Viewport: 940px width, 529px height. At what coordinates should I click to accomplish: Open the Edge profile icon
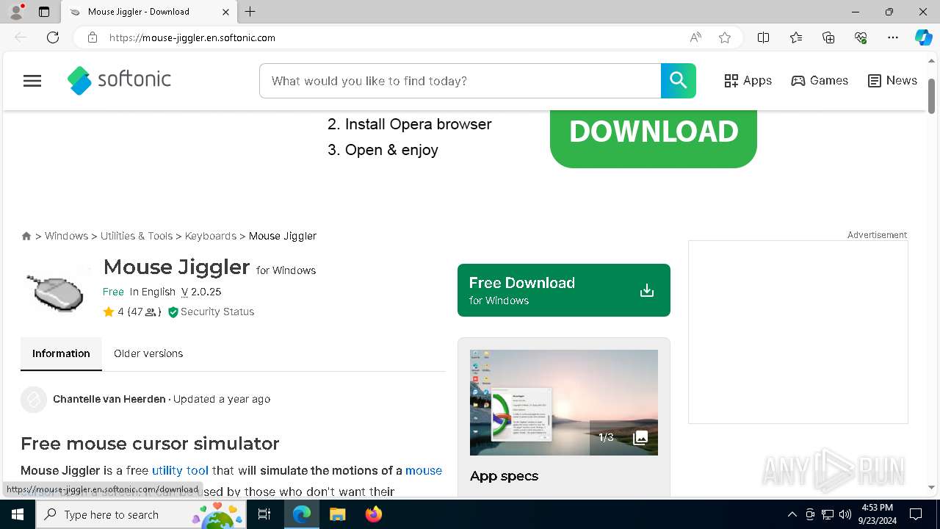(x=16, y=12)
